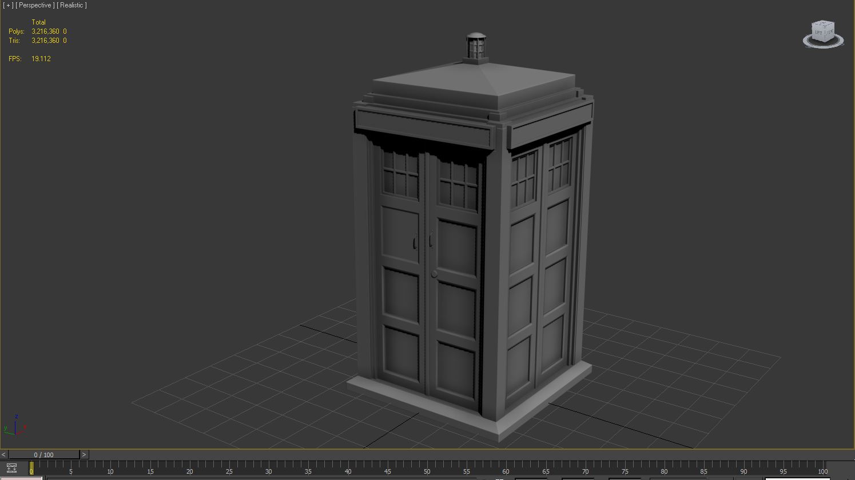Image resolution: width=855 pixels, height=480 pixels.
Task: Open the Mini Curve Editor icon
Action: tap(11, 467)
